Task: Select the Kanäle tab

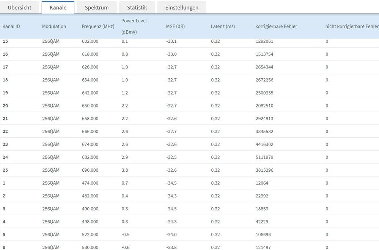Action: (58, 8)
